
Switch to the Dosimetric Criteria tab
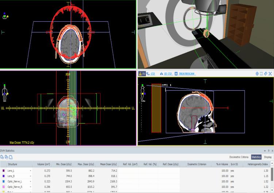(x=239, y=157)
